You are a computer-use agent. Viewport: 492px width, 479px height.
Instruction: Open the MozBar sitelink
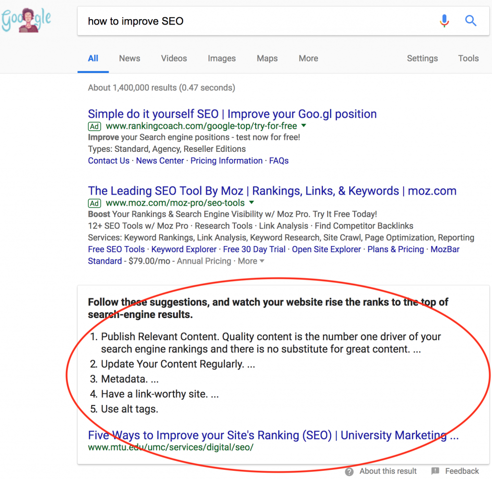tap(444, 249)
